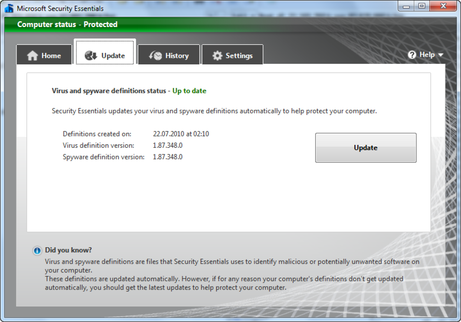461x322 pixels.
Task: Click 'Spyware definition version:' label
Action: pos(104,157)
